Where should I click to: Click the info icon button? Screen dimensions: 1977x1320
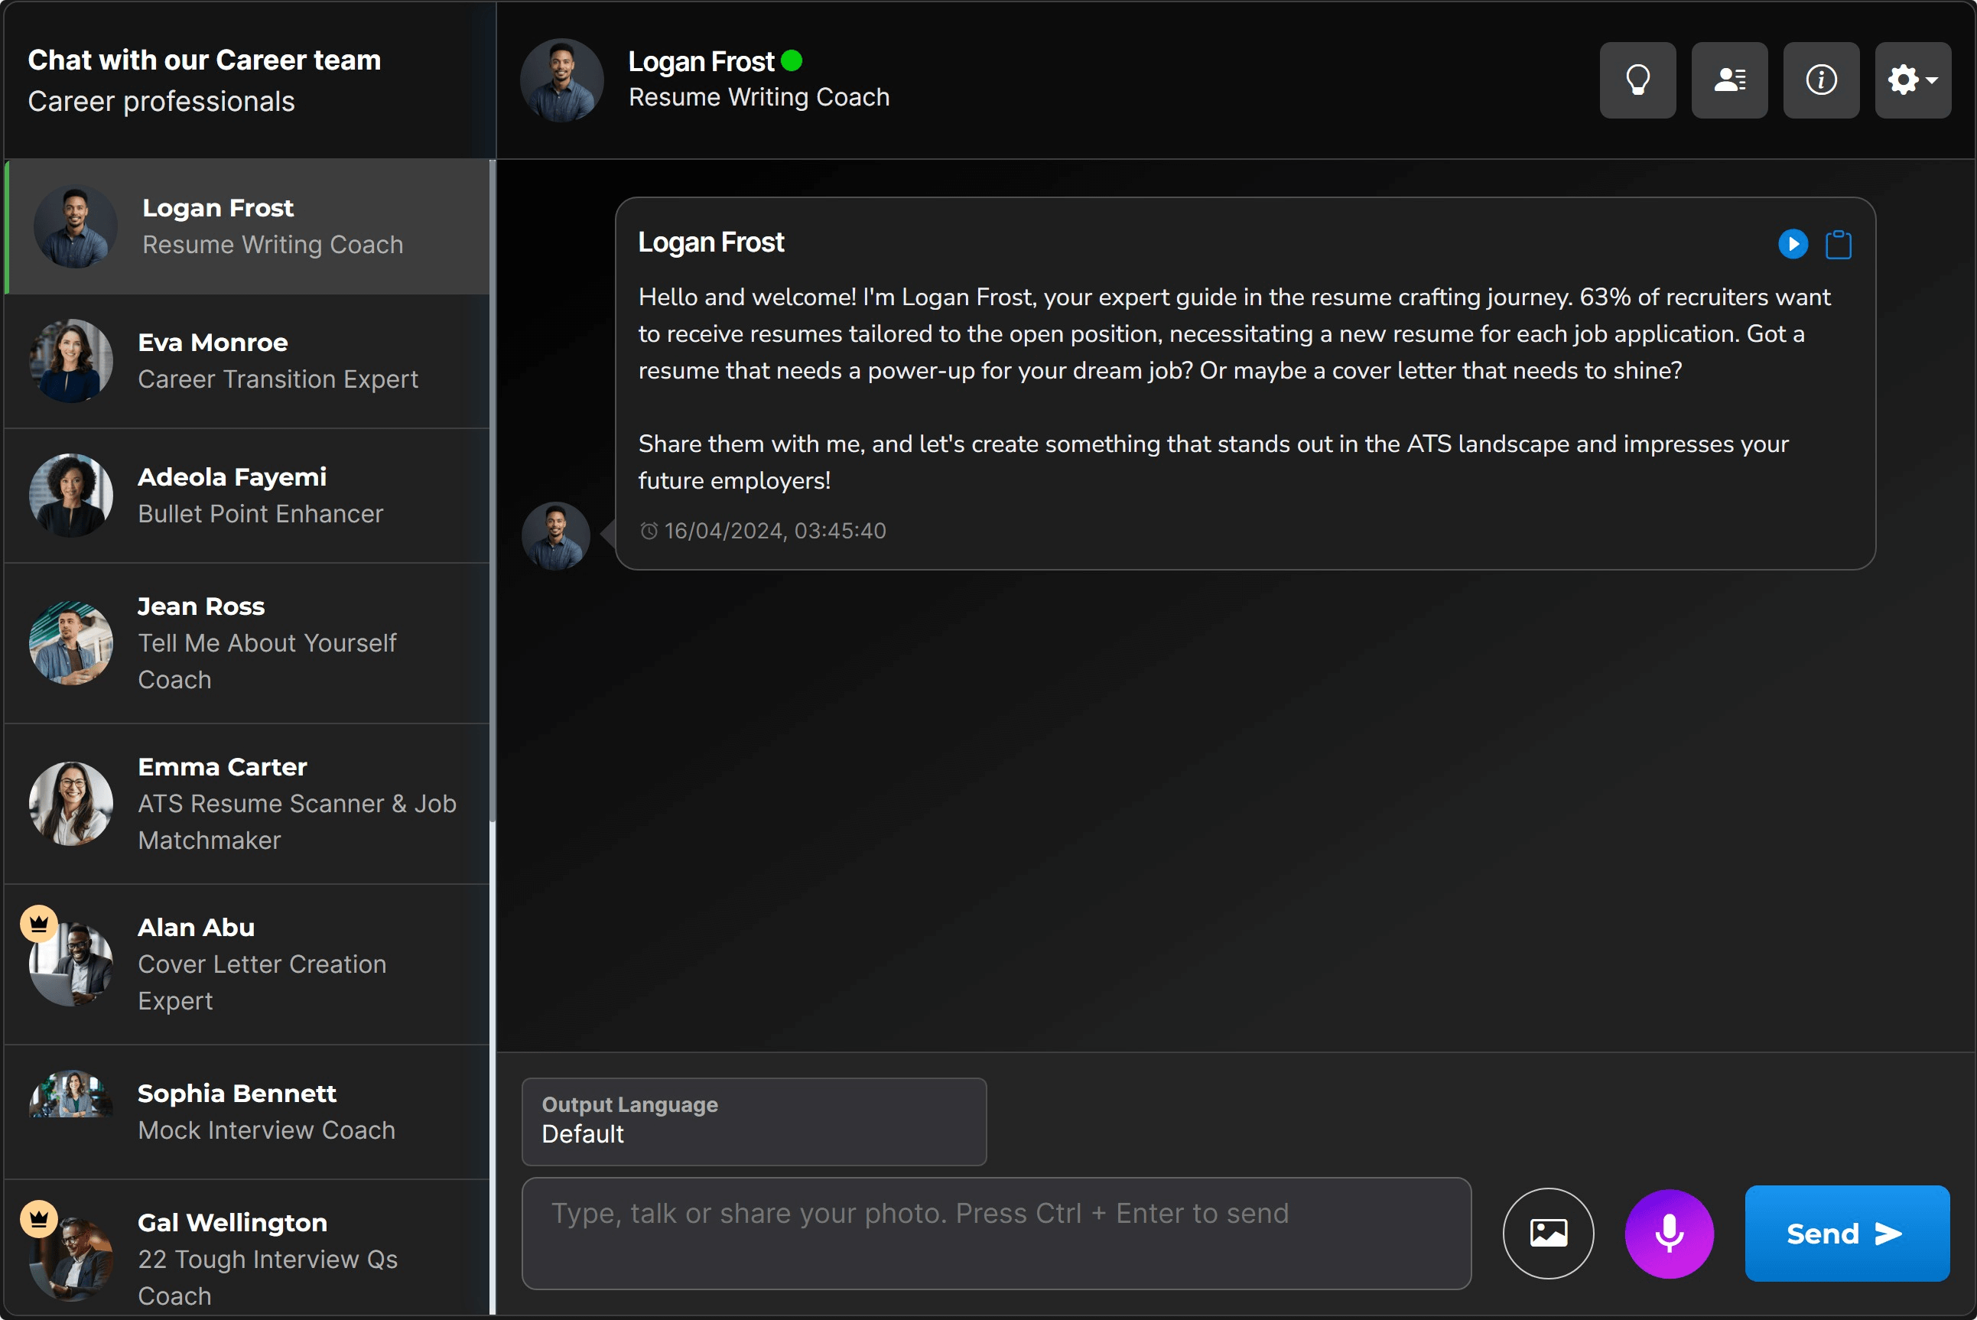click(1820, 80)
